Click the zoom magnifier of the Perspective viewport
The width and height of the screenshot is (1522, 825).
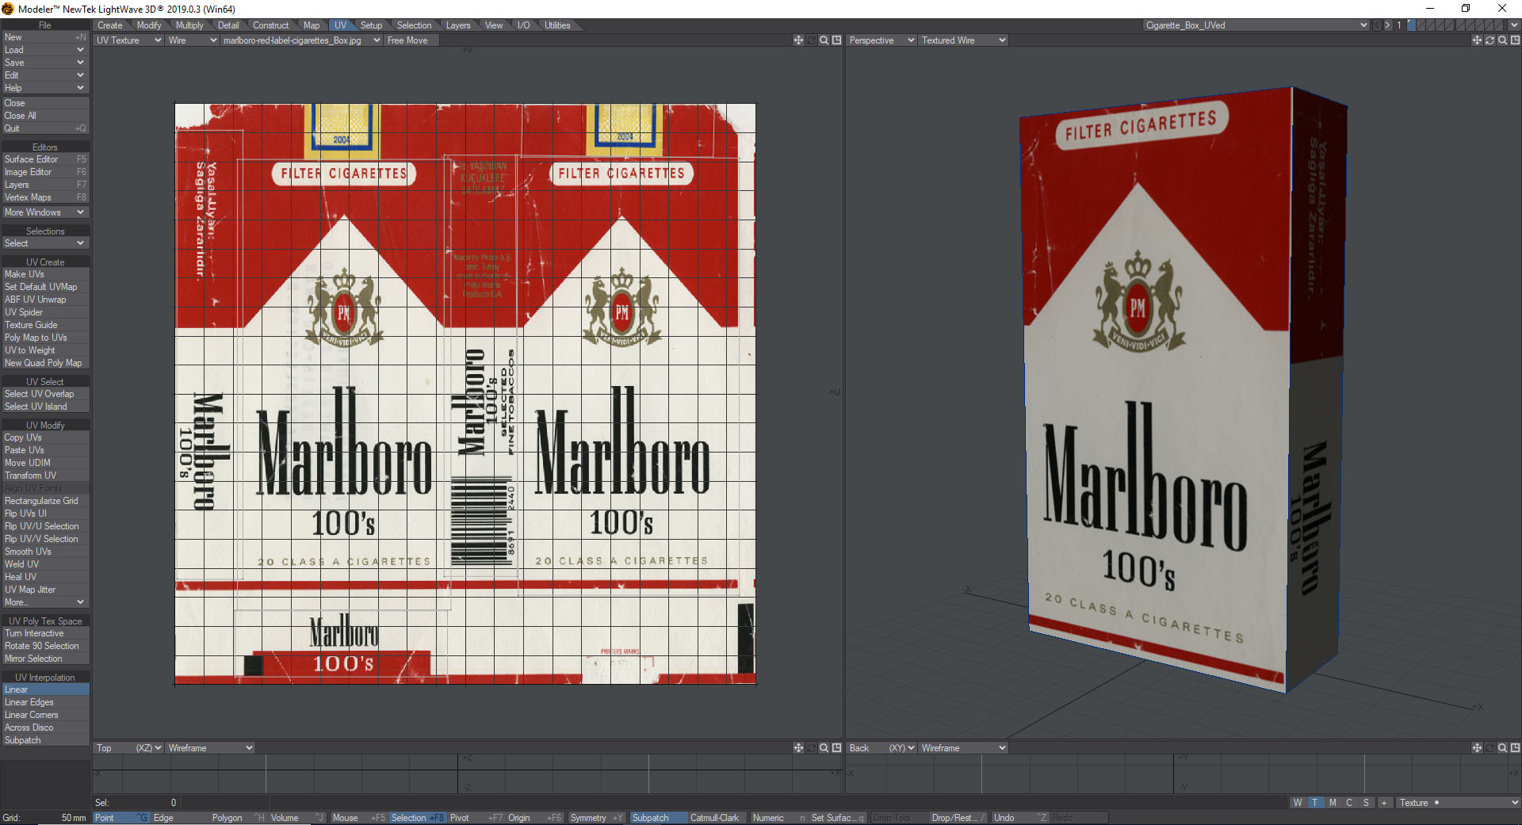click(x=1502, y=40)
